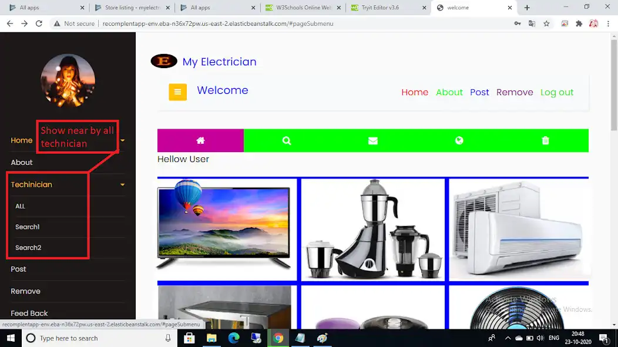Viewport: 618px width, 347px height.
Task: Open Microsoft Edge from taskbar
Action: (x=234, y=338)
